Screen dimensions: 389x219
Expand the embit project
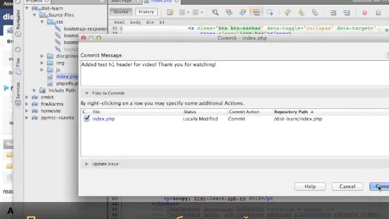pyautogui.click(x=27, y=97)
